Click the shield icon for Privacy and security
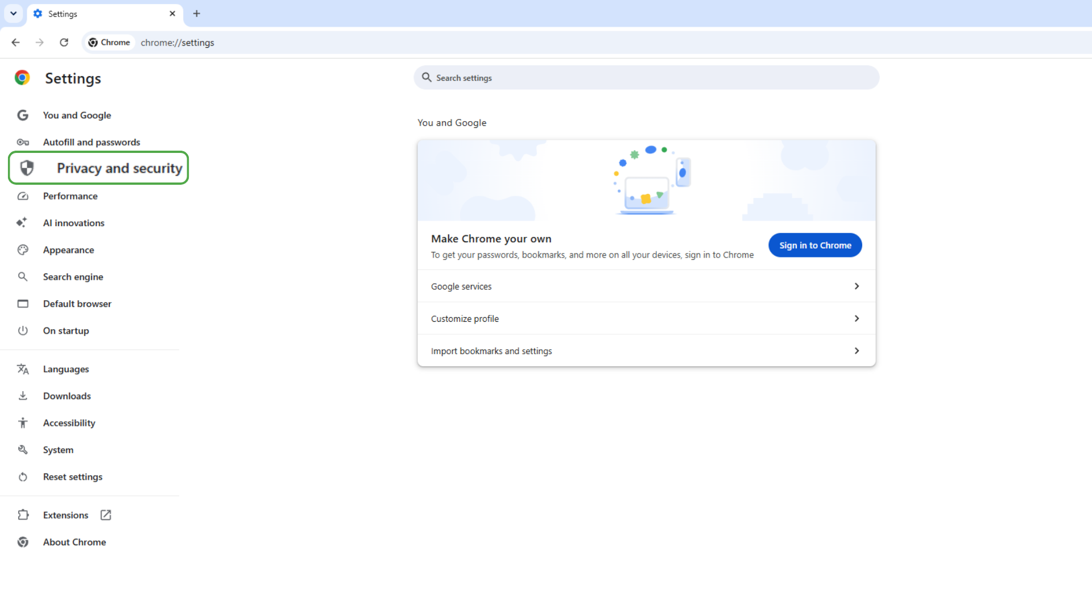The width and height of the screenshot is (1092, 614). 27,168
